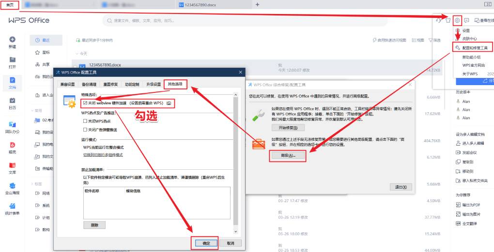Collapse the 常用 section in navigation
The height and width of the screenshot is (252, 494).
(x=32, y=111)
